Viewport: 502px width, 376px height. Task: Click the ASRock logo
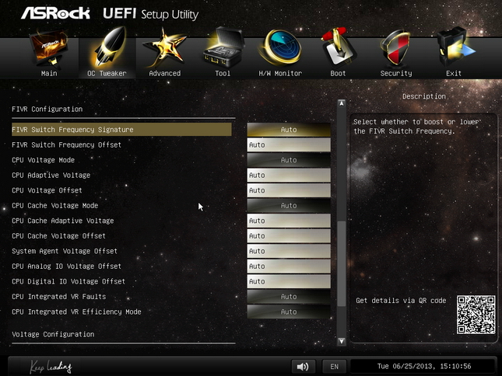[56, 13]
